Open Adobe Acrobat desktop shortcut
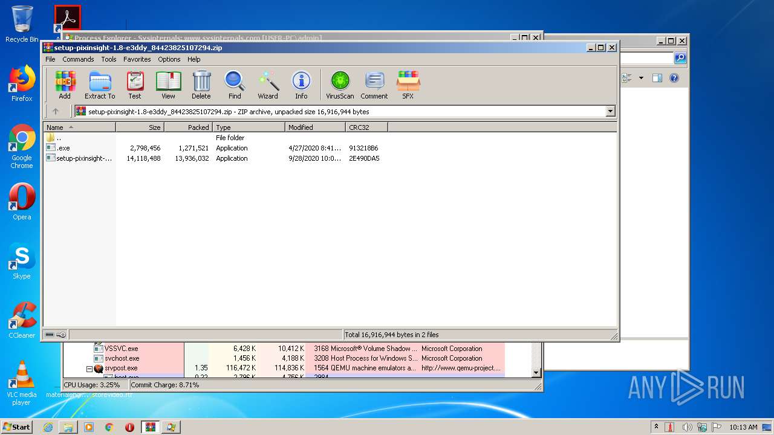This screenshot has height=435, width=774. [x=67, y=19]
